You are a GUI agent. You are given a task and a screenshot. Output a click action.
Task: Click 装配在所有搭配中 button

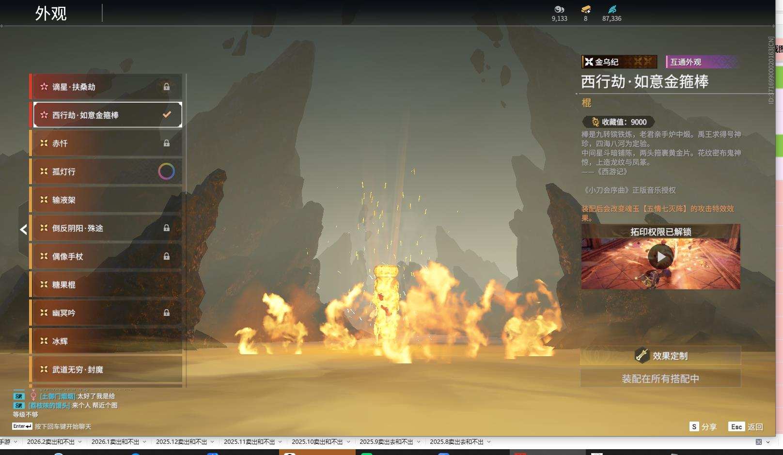click(661, 378)
